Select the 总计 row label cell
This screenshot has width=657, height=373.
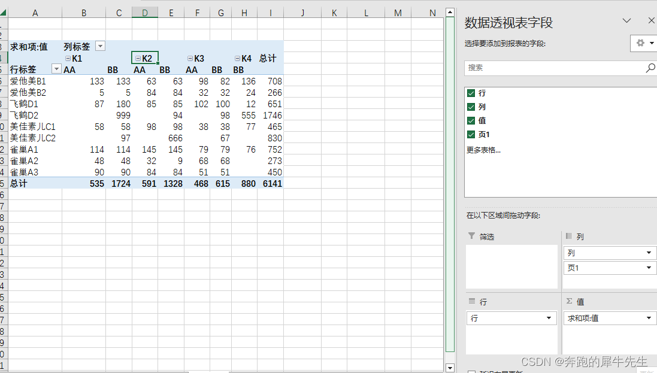(x=35, y=183)
